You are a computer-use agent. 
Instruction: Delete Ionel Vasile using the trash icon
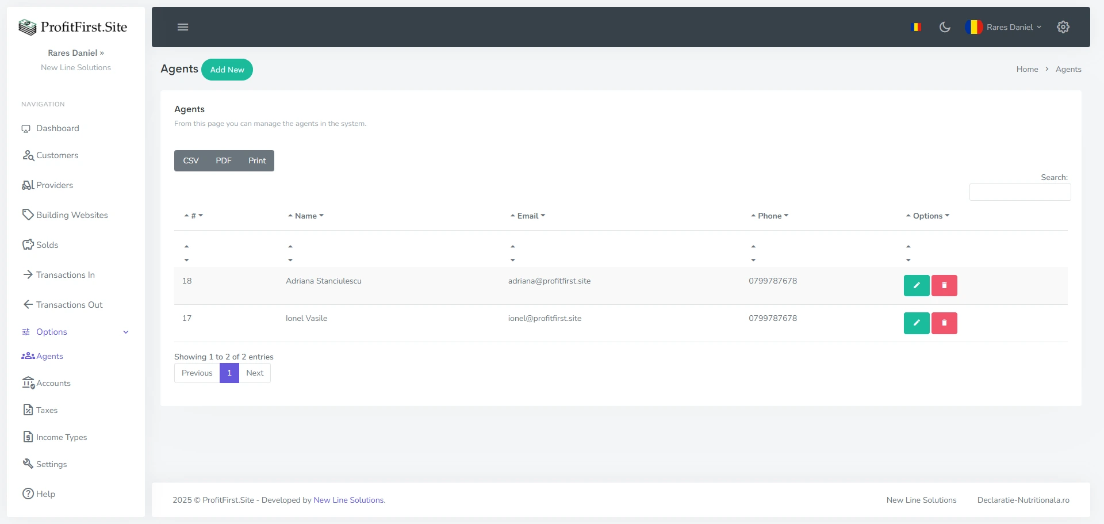pos(944,323)
